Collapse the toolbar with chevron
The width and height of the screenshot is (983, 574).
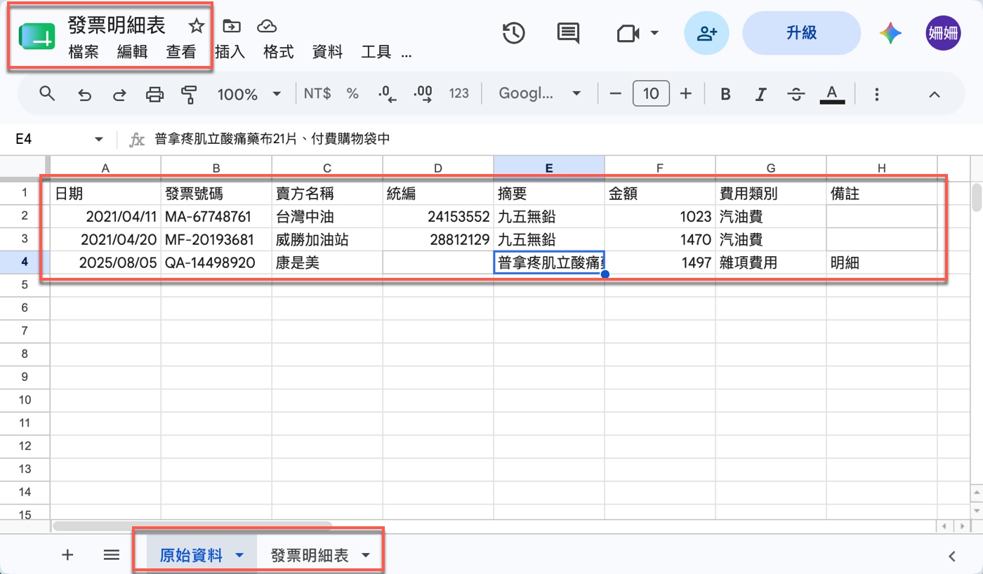click(934, 94)
